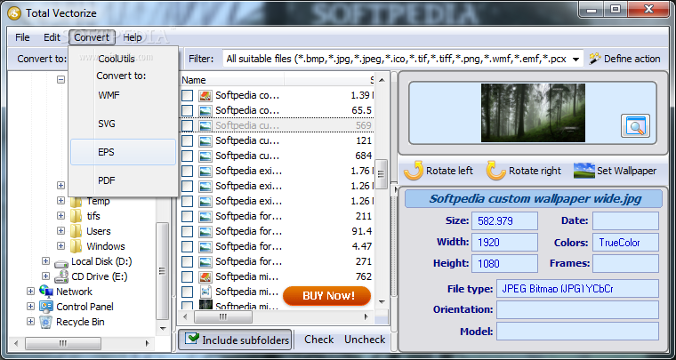Click the Network icon in the tree
The width and height of the screenshot is (676, 360).
tap(45, 292)
